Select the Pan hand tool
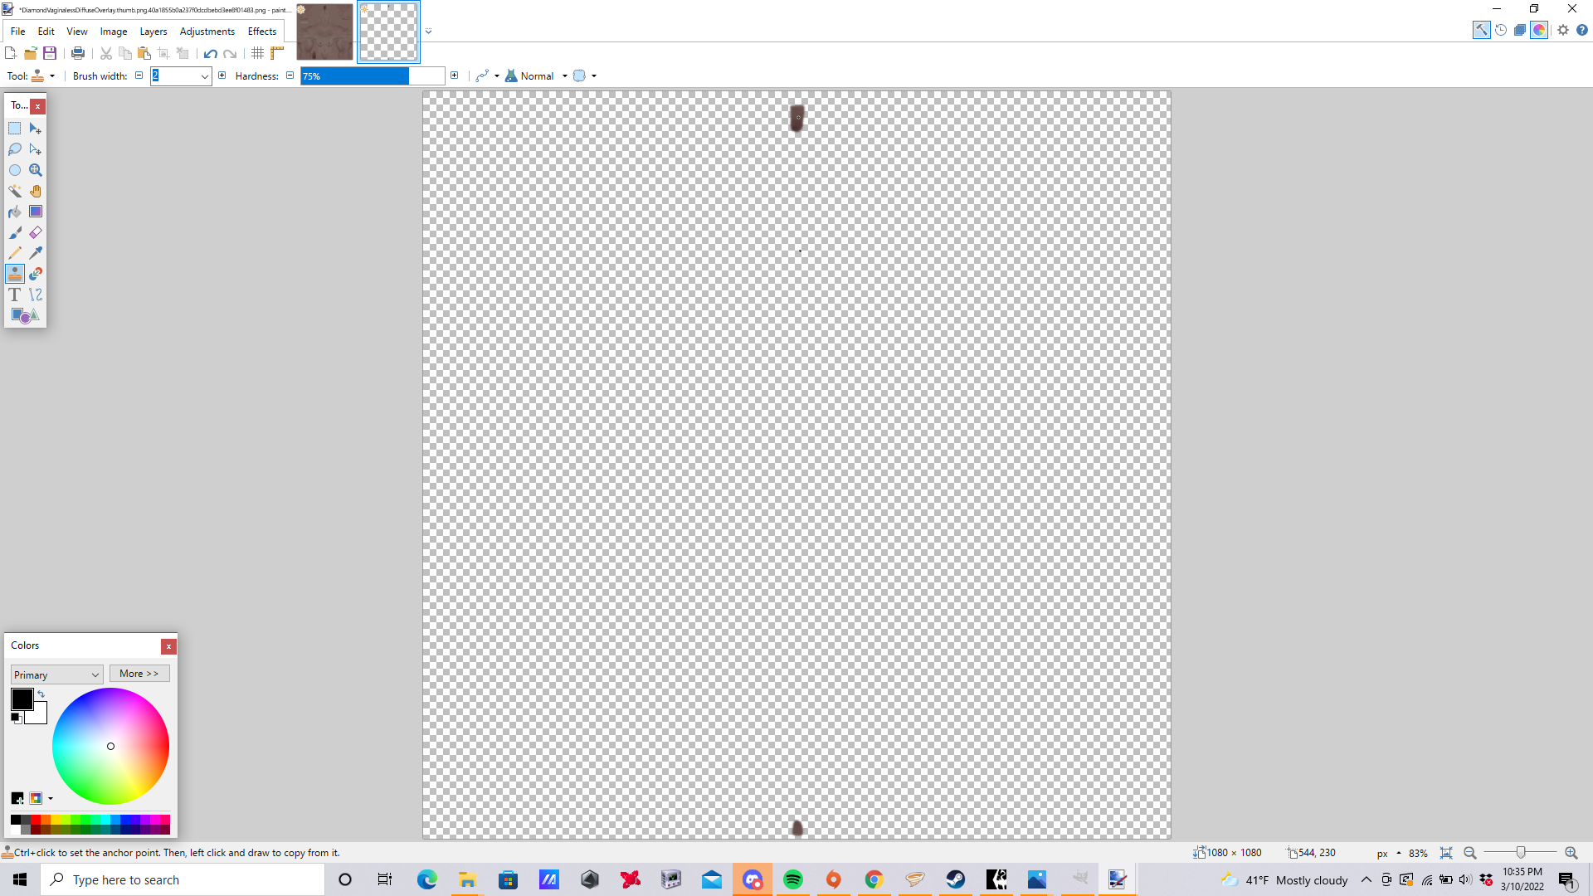 (x=36, y=191)
